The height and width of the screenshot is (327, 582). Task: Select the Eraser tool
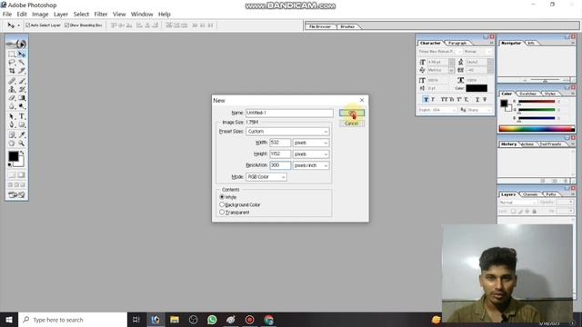tap(12, 98)
